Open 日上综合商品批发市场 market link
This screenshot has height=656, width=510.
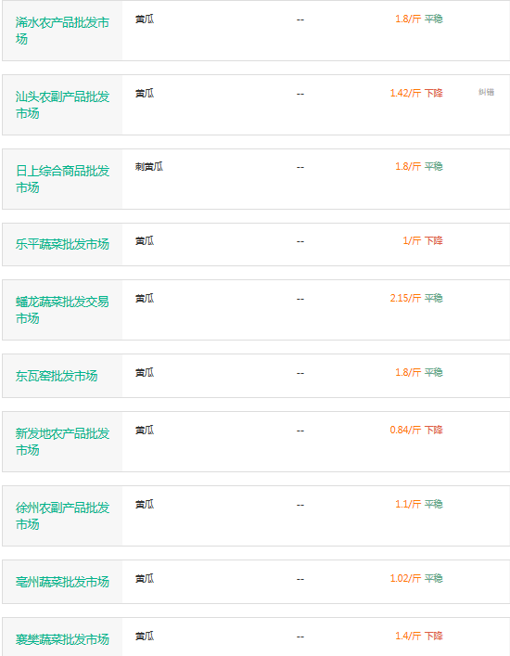(62, 179)
